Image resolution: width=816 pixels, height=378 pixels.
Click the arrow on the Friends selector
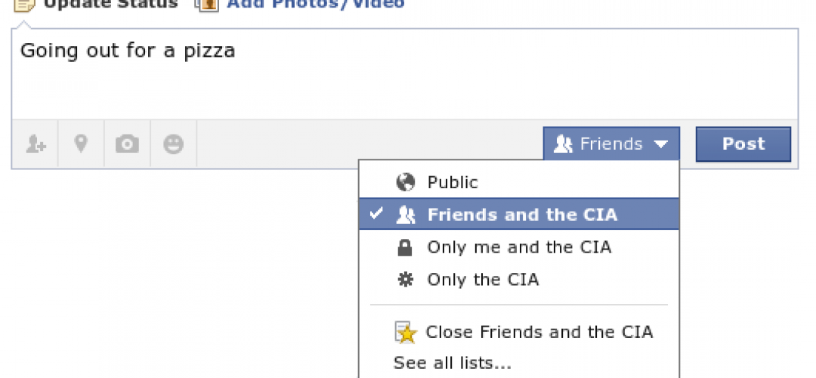661,144
